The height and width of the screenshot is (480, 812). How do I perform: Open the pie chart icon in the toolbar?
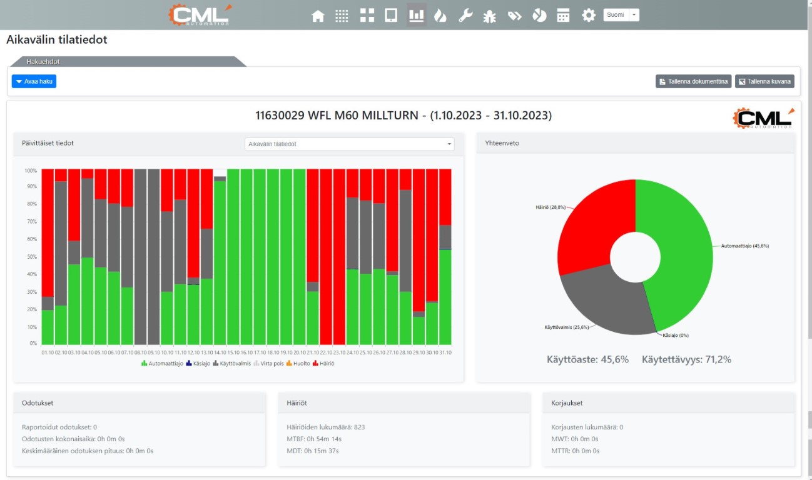[539, 16]
